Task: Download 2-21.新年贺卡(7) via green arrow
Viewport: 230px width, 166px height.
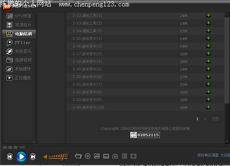Action: click(x=208, y=84)
